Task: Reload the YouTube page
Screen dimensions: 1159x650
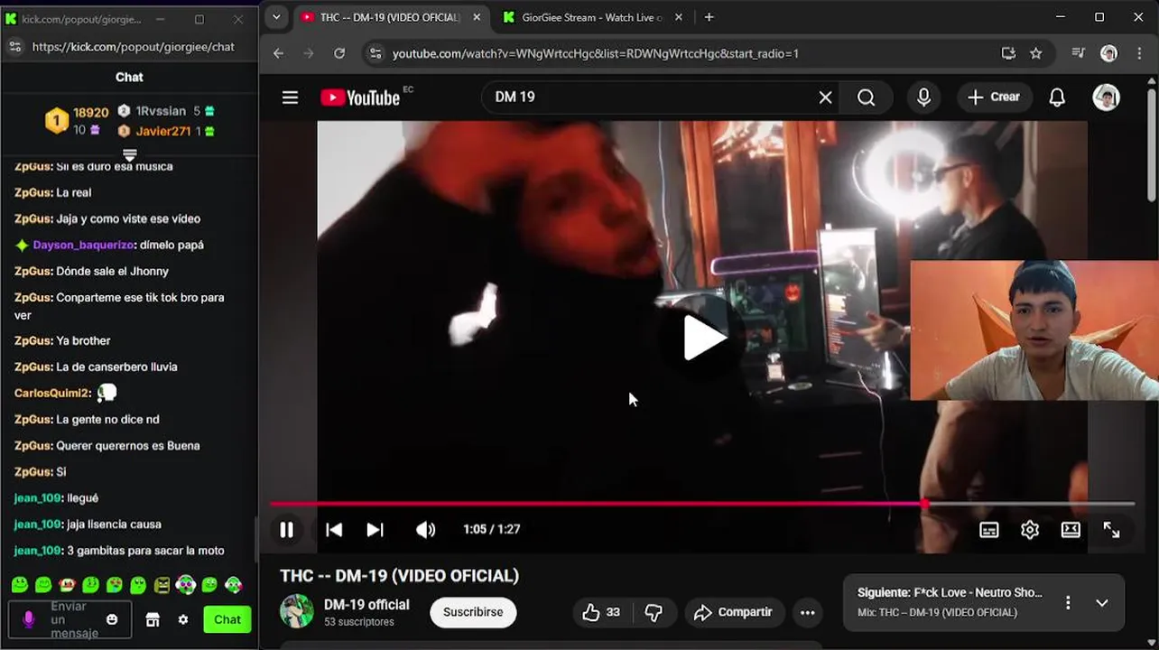Action: (x=339, y=53)
